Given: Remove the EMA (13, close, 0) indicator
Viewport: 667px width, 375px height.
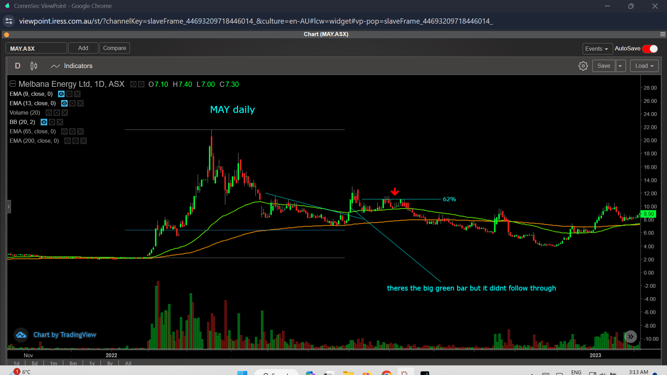Looking at the screenshot, I should pyautogui.click(x=80, y=103).
